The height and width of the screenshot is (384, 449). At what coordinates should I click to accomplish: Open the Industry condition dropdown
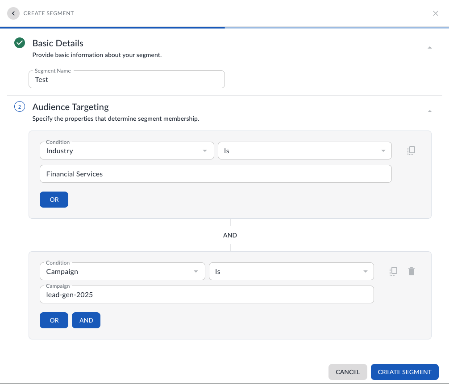127,151
